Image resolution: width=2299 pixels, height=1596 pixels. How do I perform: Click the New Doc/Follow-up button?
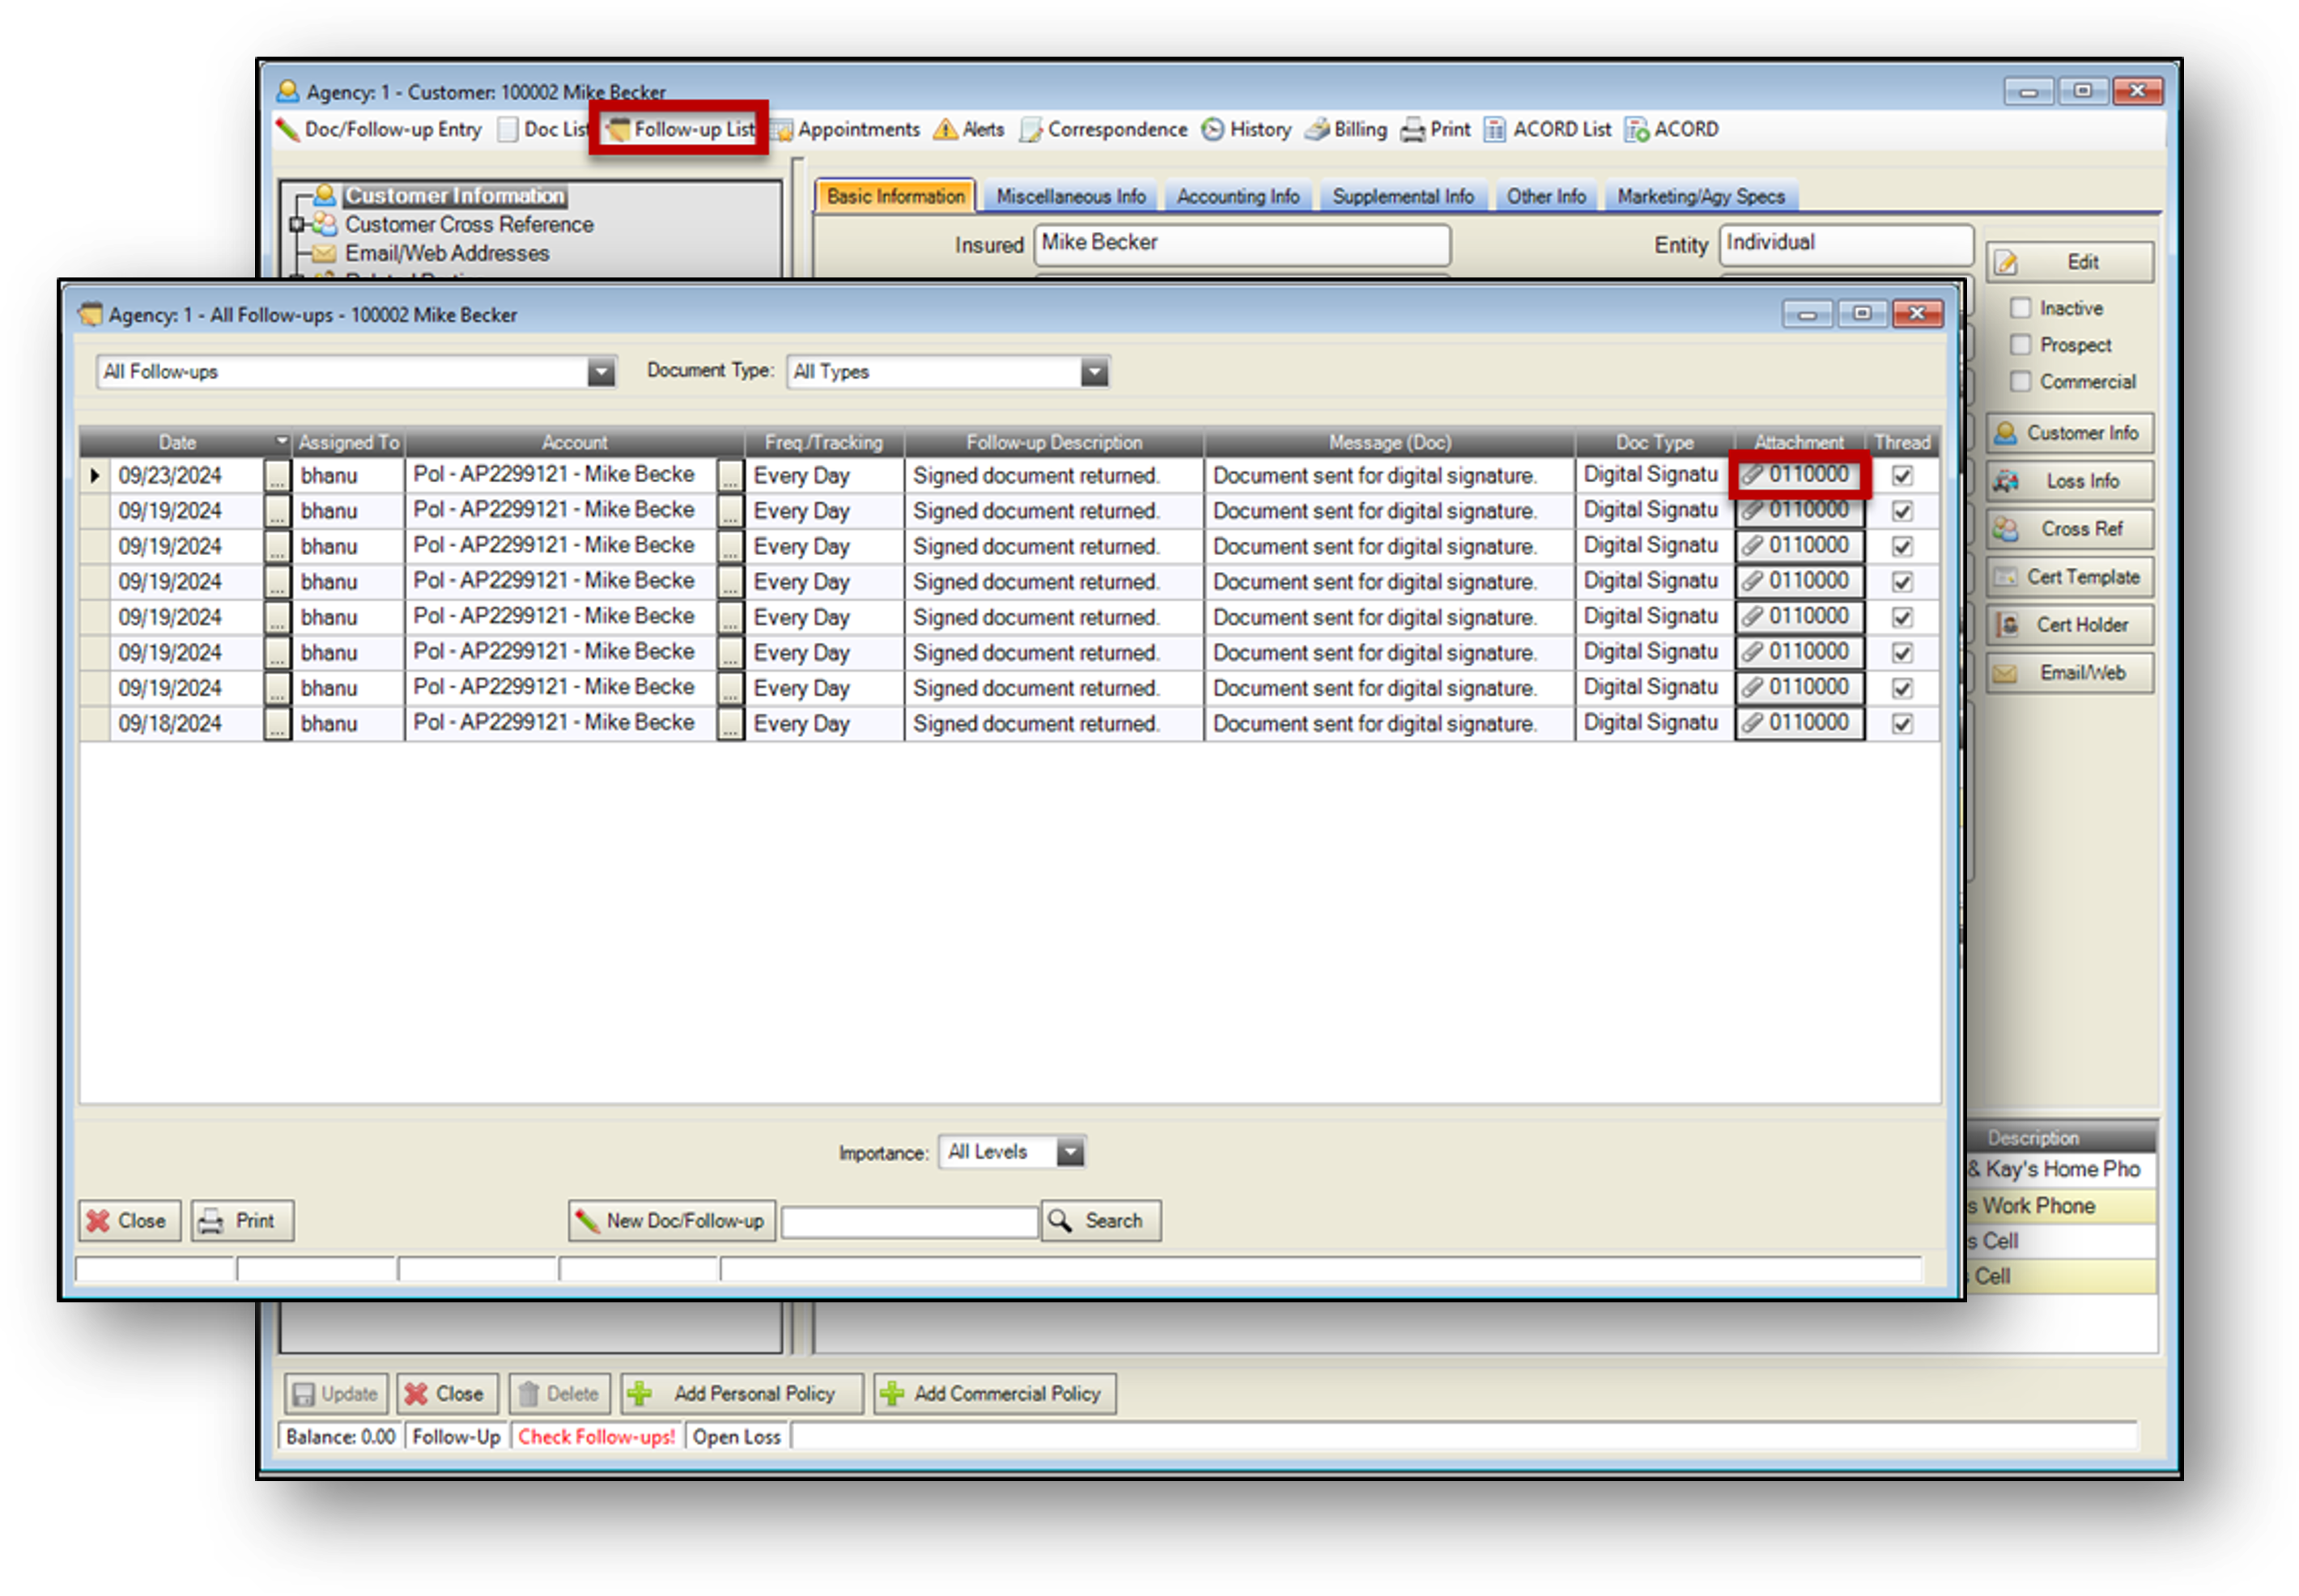pos(671,1221)
